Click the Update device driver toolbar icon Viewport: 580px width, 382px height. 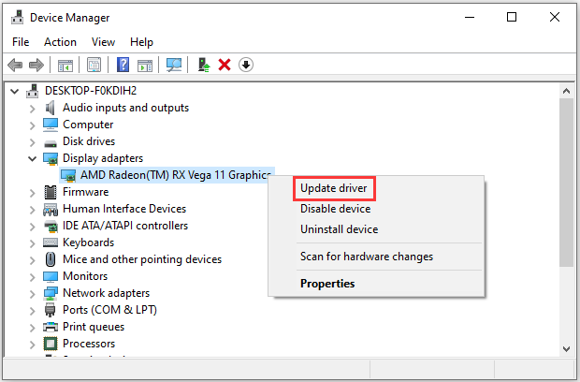(x=203, y=65)
